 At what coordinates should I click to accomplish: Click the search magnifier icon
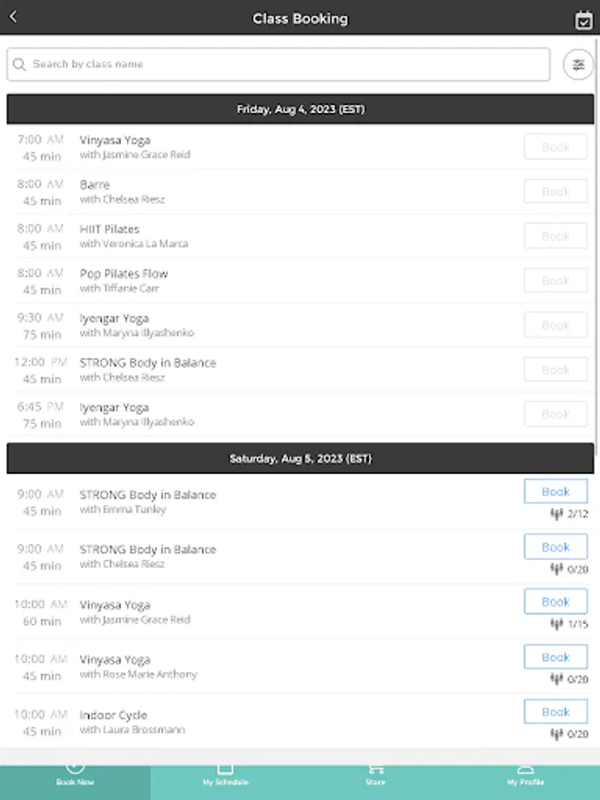[x=20, y=64]
